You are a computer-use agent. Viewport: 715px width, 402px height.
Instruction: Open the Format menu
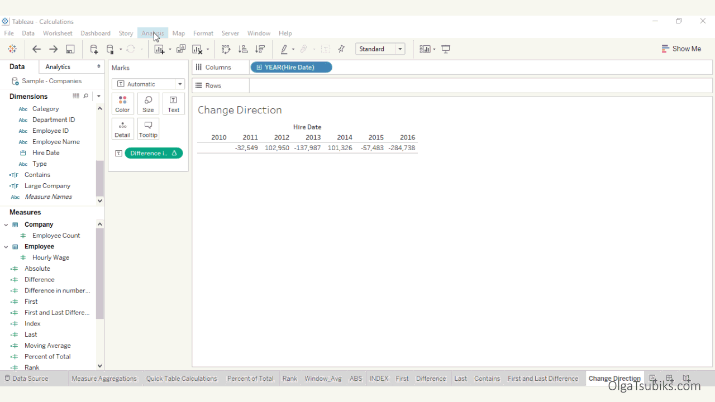tap(203, 33)
